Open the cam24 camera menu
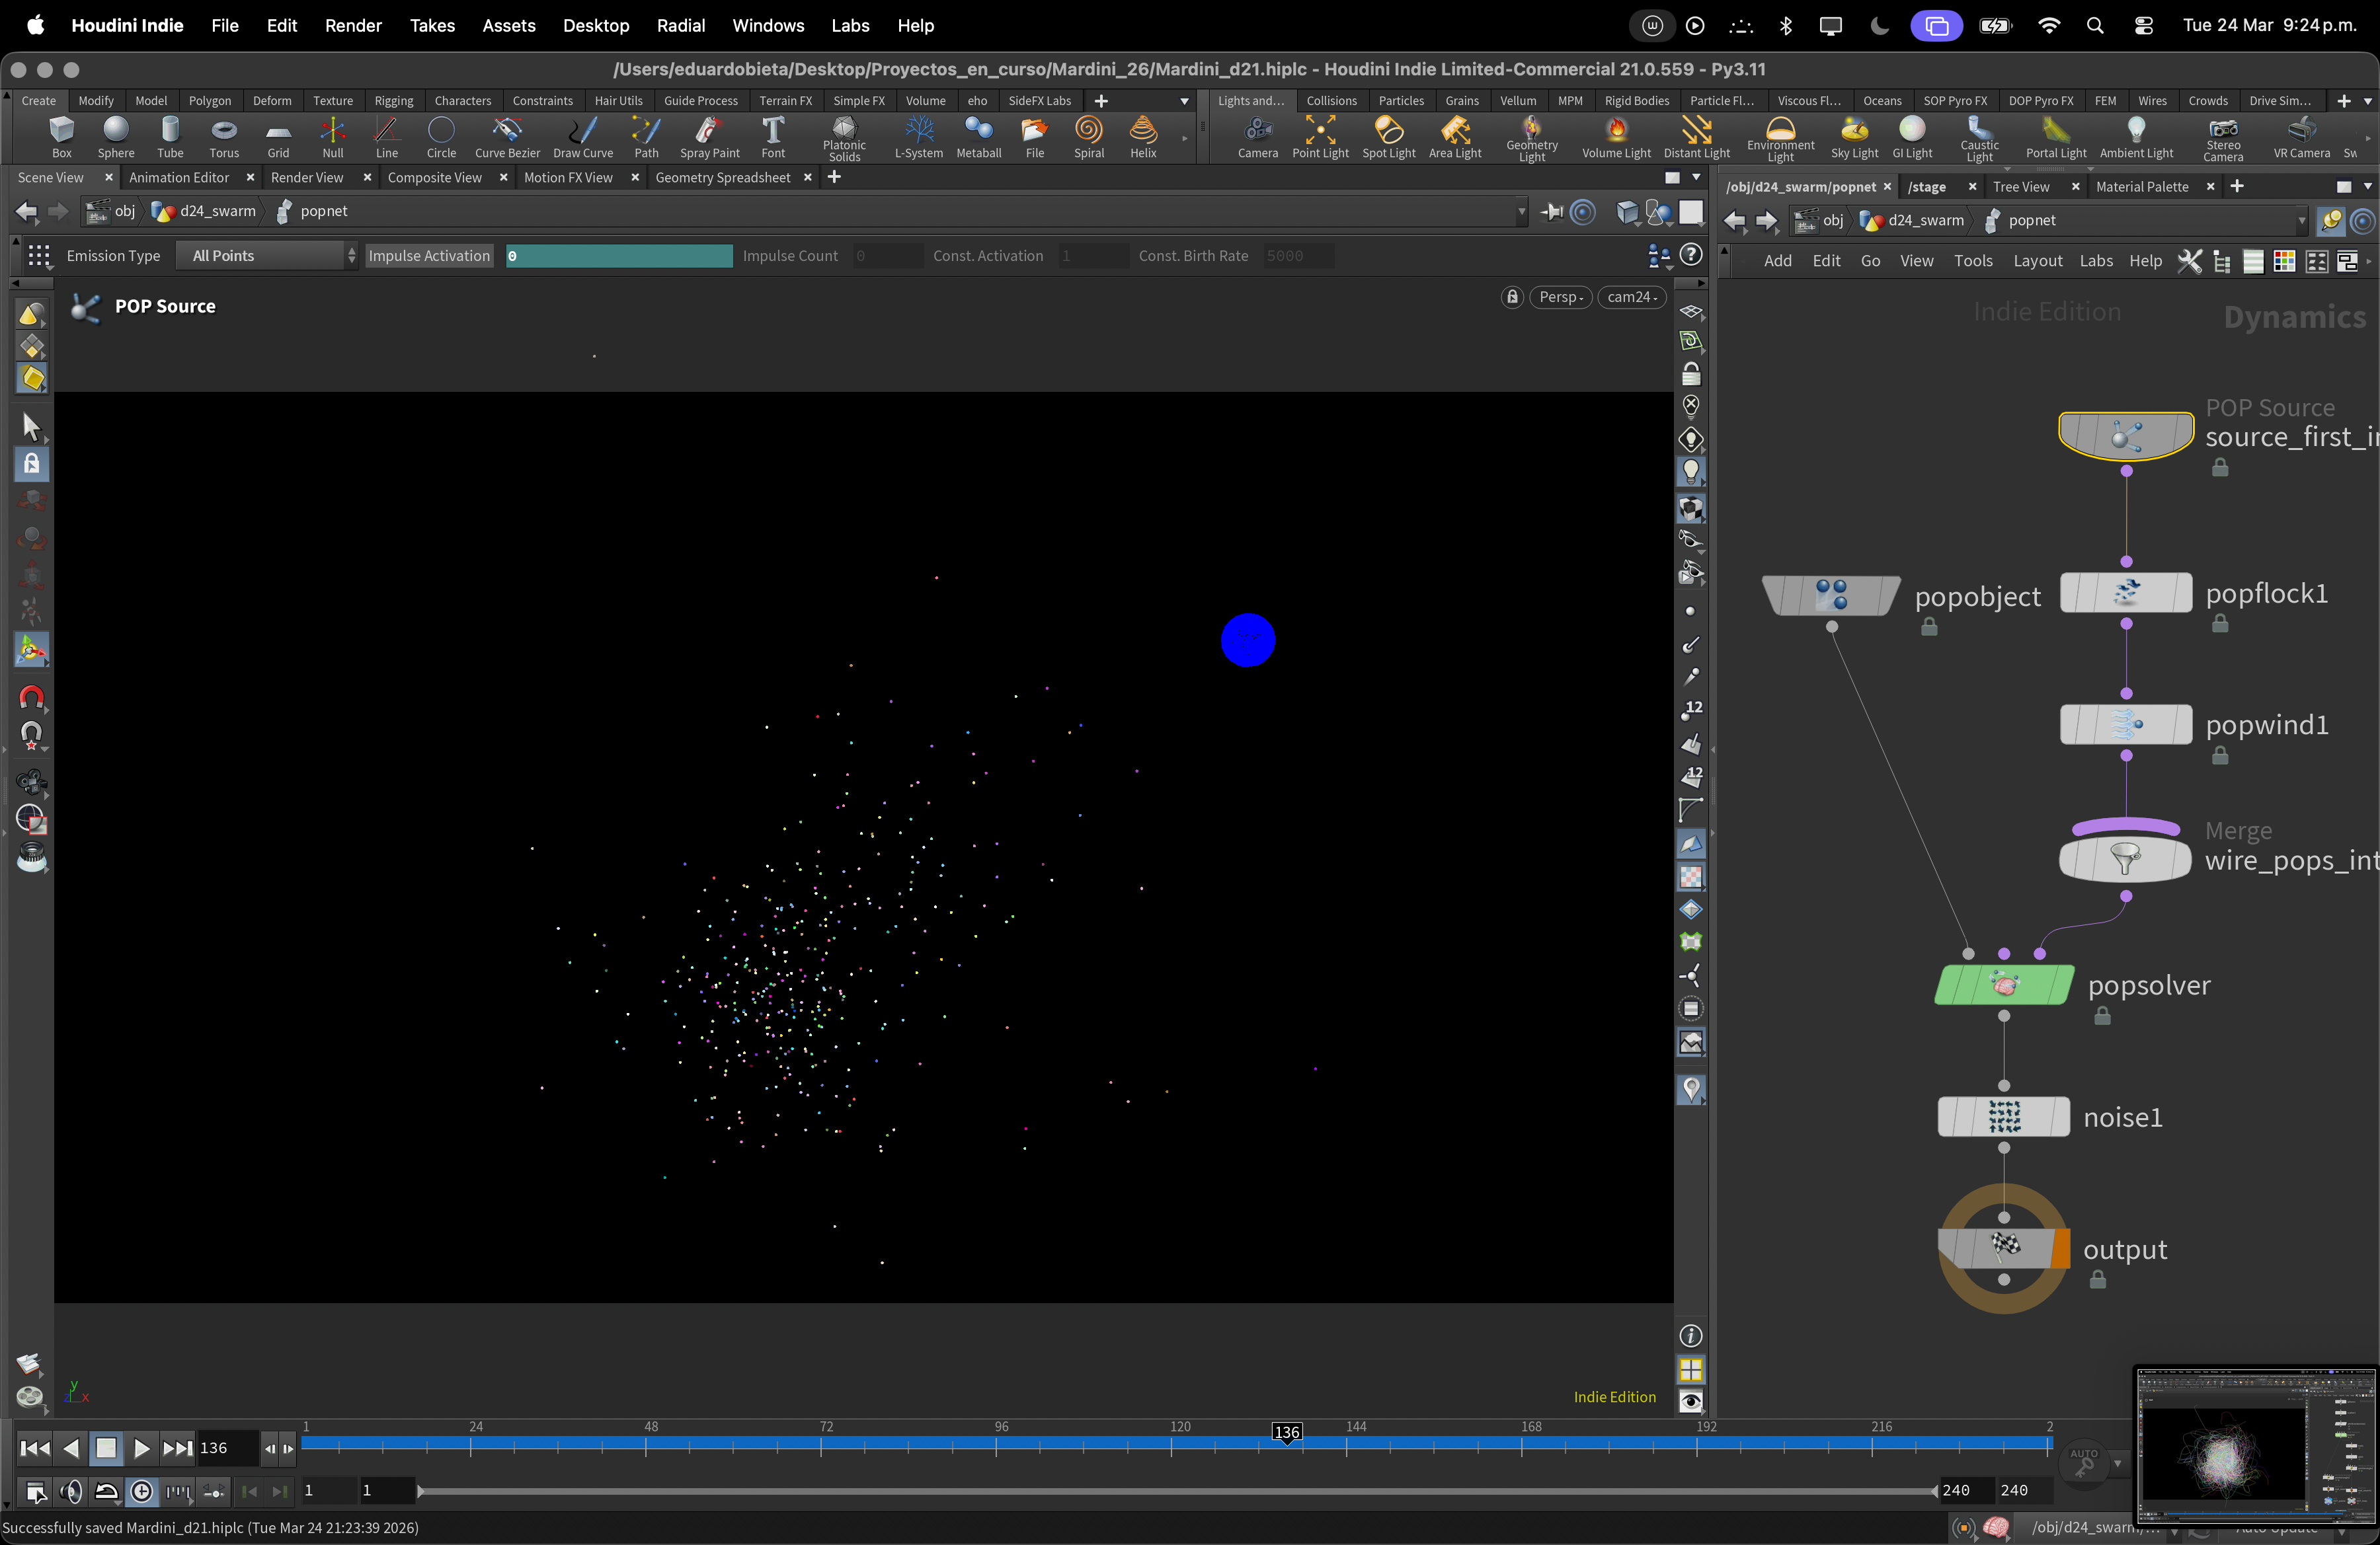The width and height of the screenshot is (2380, 1545). [1631, 297]
